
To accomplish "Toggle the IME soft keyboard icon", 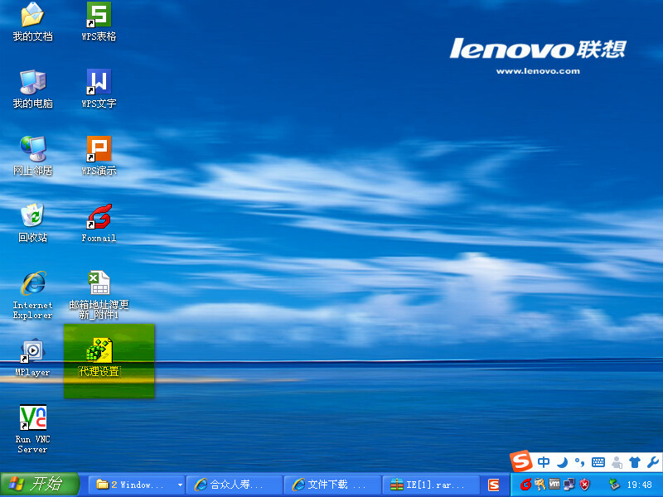I will coord(598,462).
